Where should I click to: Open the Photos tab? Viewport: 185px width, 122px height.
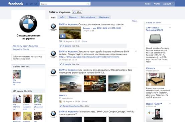point(72,17)
